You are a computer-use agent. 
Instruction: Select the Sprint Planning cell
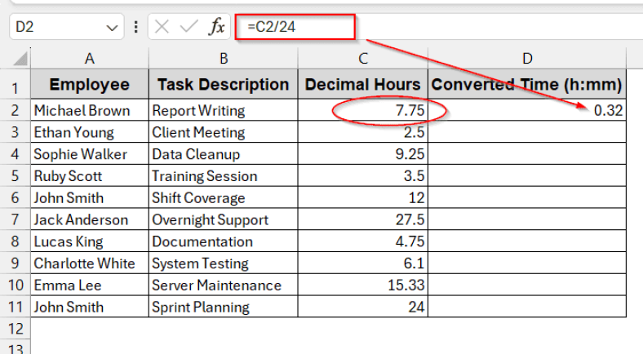coord(224,307)
